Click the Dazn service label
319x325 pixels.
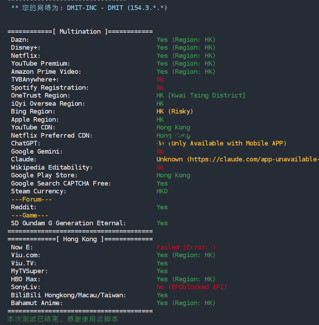[x=20, y=40]
